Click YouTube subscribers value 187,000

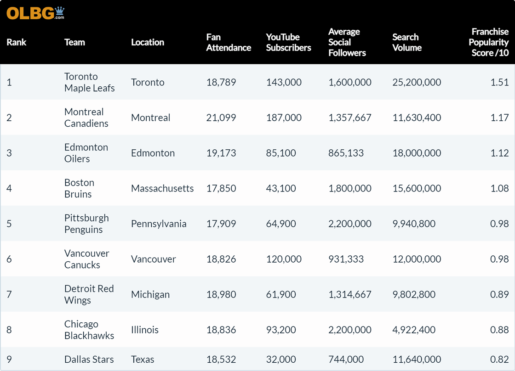click(284, 118)
